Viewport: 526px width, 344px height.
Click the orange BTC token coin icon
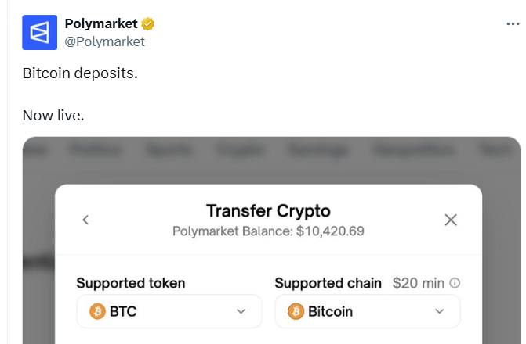point(98,311)
